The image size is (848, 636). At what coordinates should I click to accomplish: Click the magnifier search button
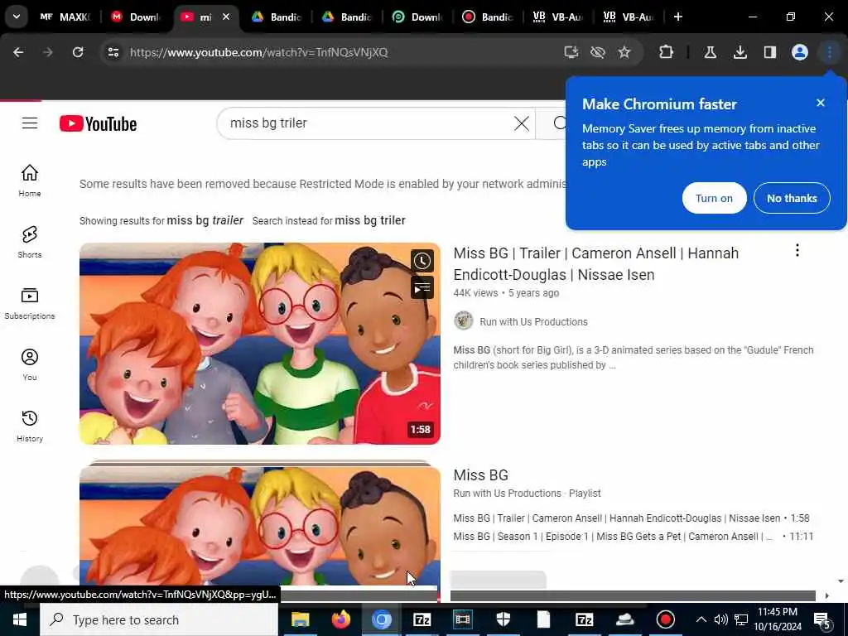click(x=559, y=123)
